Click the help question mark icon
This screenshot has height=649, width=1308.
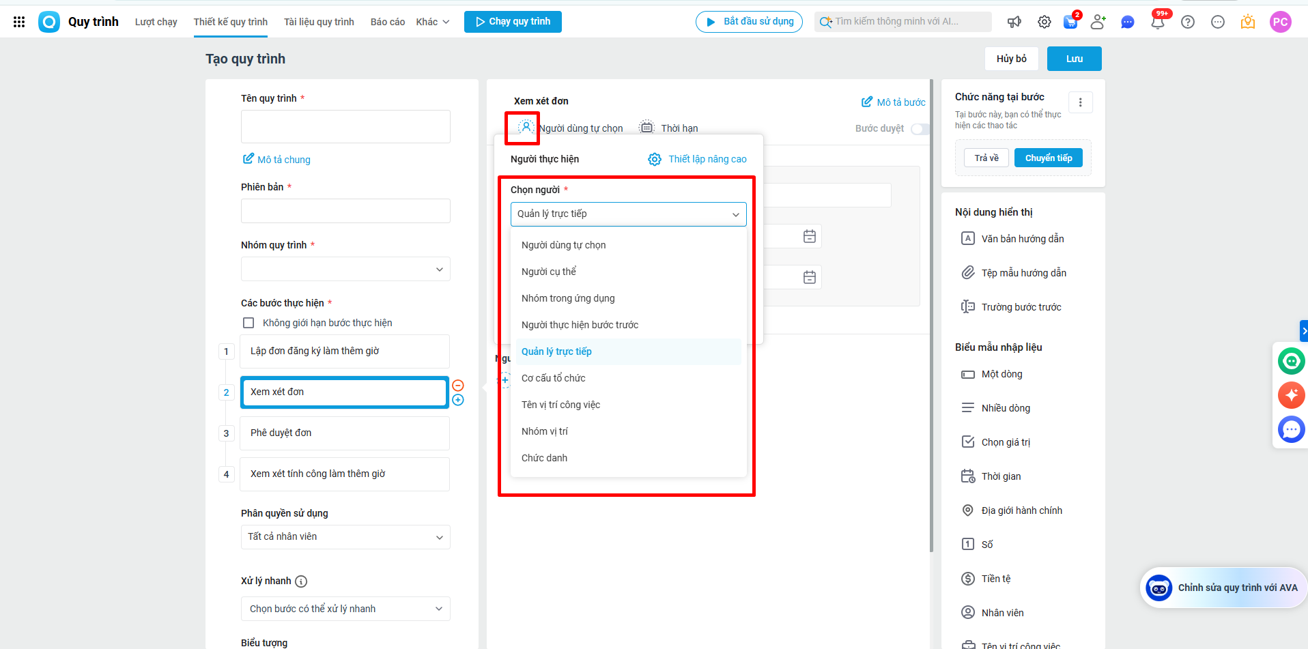(x=1188, y=22)
